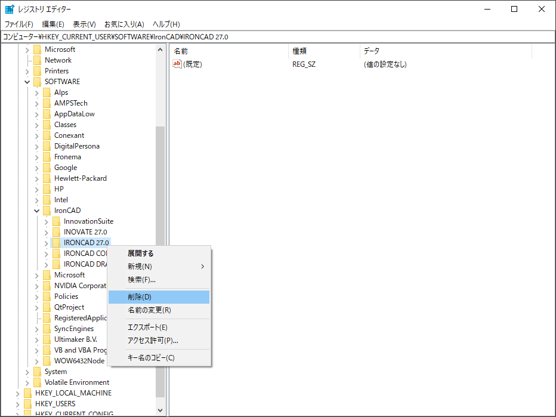Click the Registry Editor app icon in title bar
This screenshot has height=417, width=556.
coord(10,9)
